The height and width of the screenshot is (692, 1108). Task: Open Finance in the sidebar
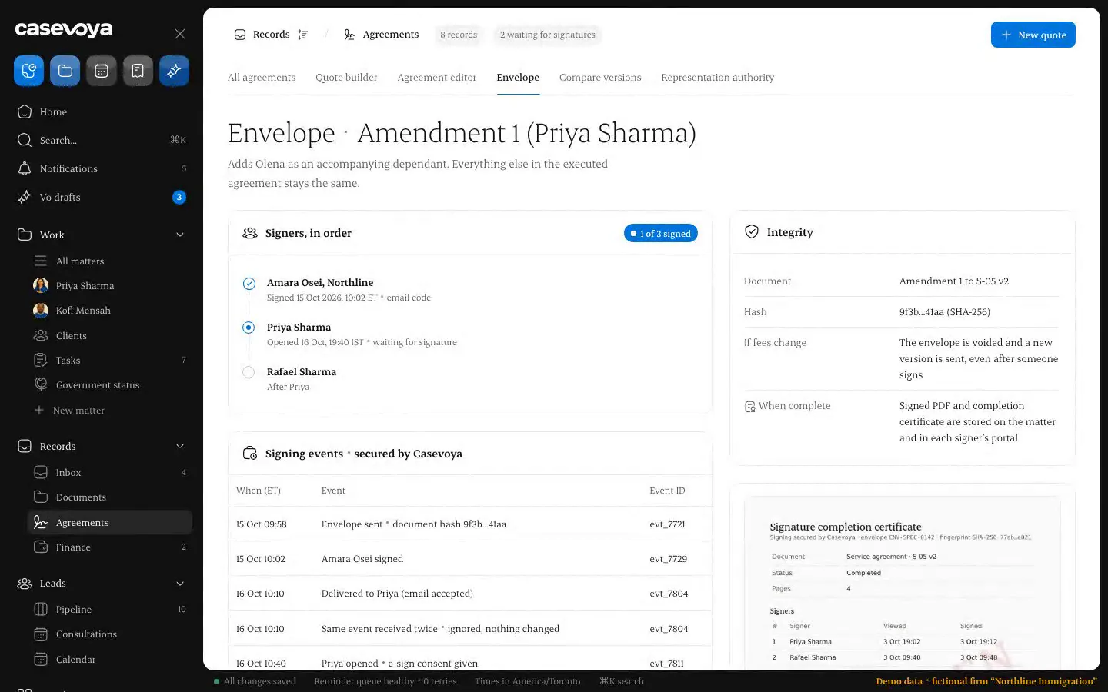(x=109, y=547)
